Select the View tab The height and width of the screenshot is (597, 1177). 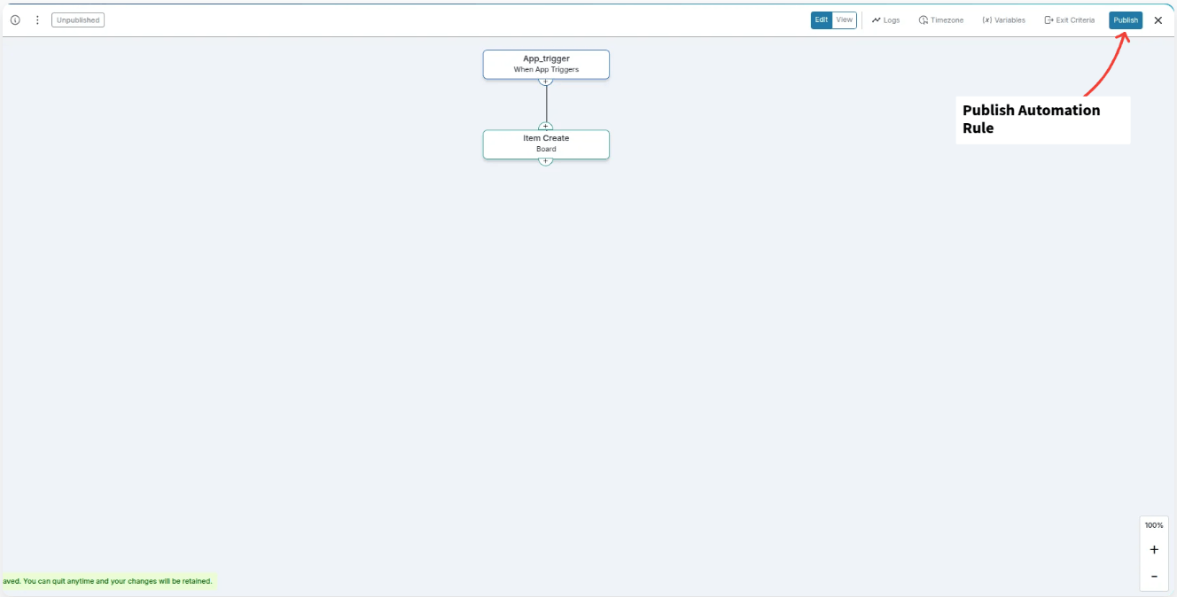(844, 19)
